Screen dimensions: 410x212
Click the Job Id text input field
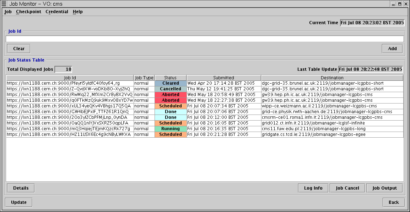(205, 39)
